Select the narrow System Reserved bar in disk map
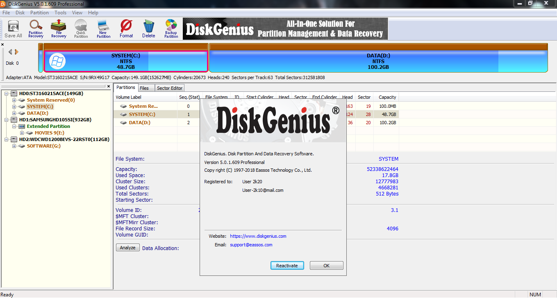Viewport: 557px width, 298px height. click(x=41, y=58)
